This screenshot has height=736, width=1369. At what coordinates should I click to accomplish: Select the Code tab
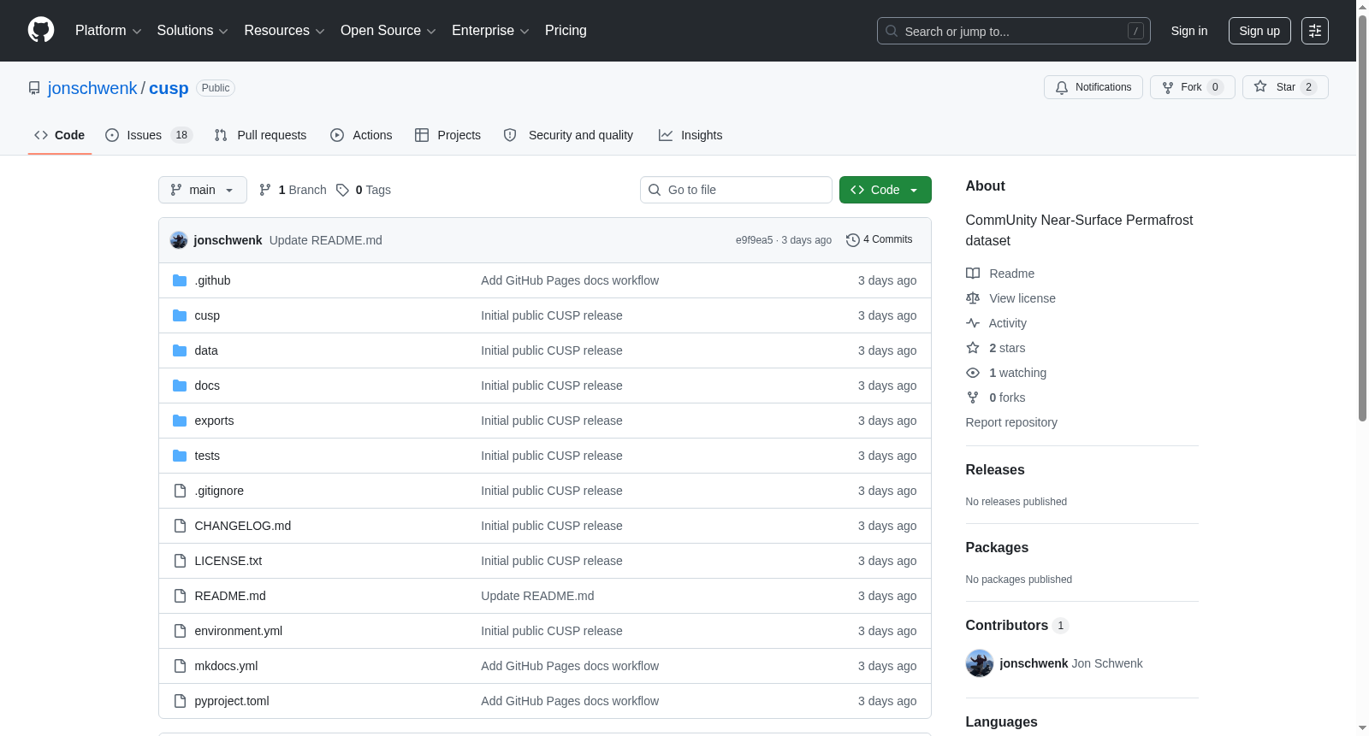(60, 135)
